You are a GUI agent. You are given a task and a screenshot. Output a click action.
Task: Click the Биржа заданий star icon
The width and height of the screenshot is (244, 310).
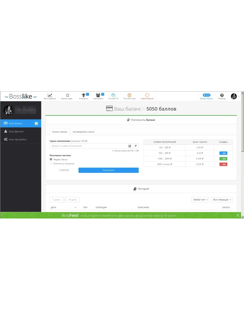(68, 95)
